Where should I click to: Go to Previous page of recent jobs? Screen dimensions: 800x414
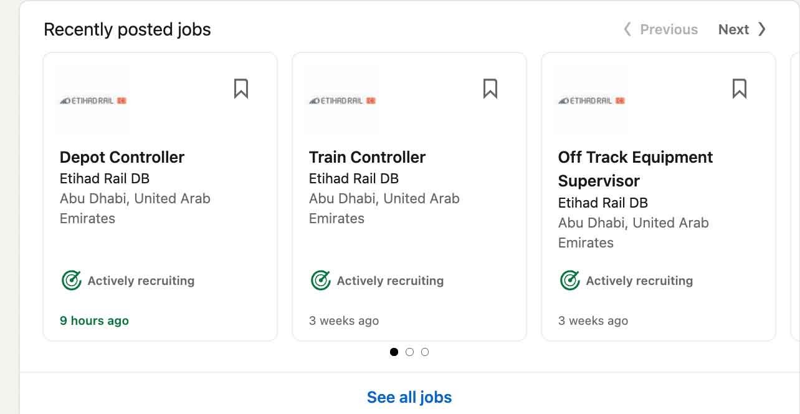tap(669, 29)
